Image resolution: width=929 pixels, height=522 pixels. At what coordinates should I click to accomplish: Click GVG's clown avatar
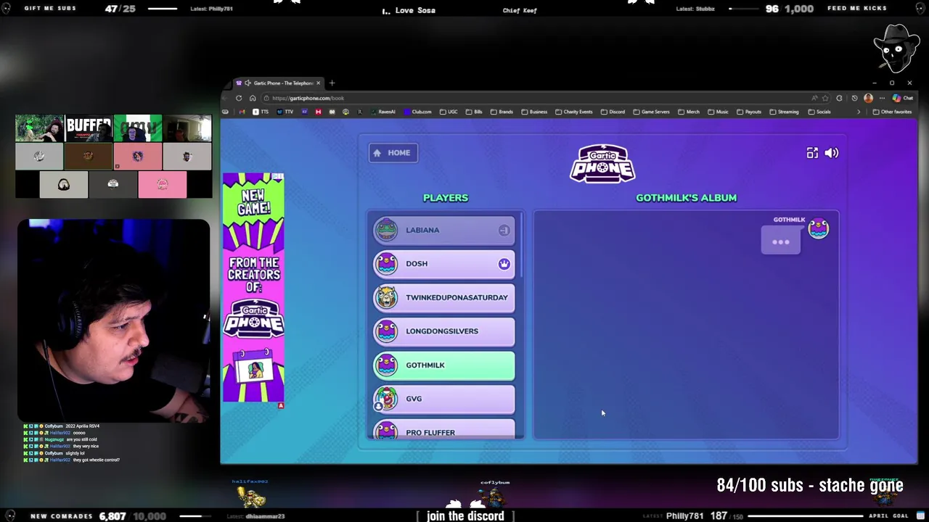tap(386, 399)
